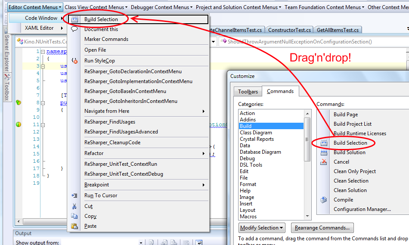Image resolution: width=409 pixels, height=245 pixels.
Task: Click Run StyleCop in the context menu
Action: pyautogui.click(x=99, y=61)
